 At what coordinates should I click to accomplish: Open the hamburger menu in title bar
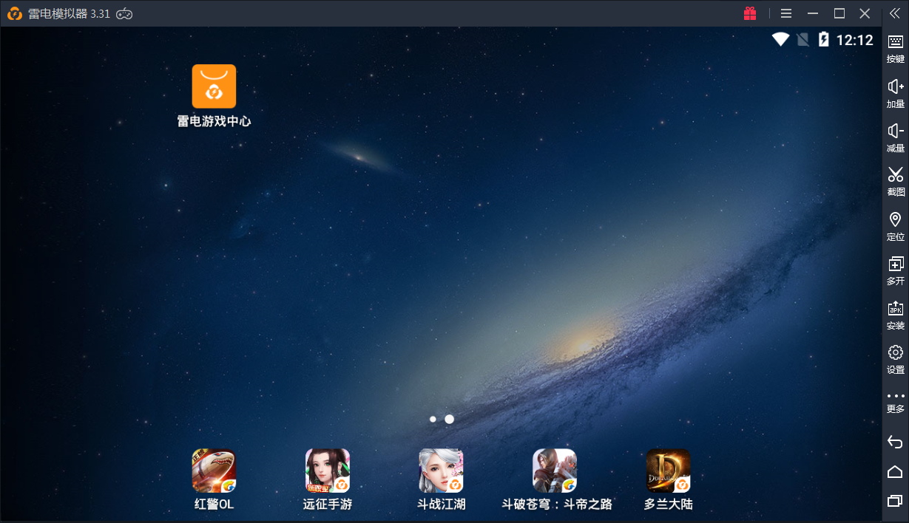point(786,13)
